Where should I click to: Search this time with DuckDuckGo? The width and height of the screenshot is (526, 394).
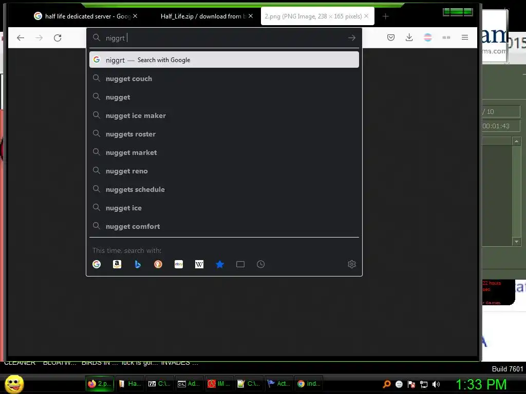click(158, 264)
